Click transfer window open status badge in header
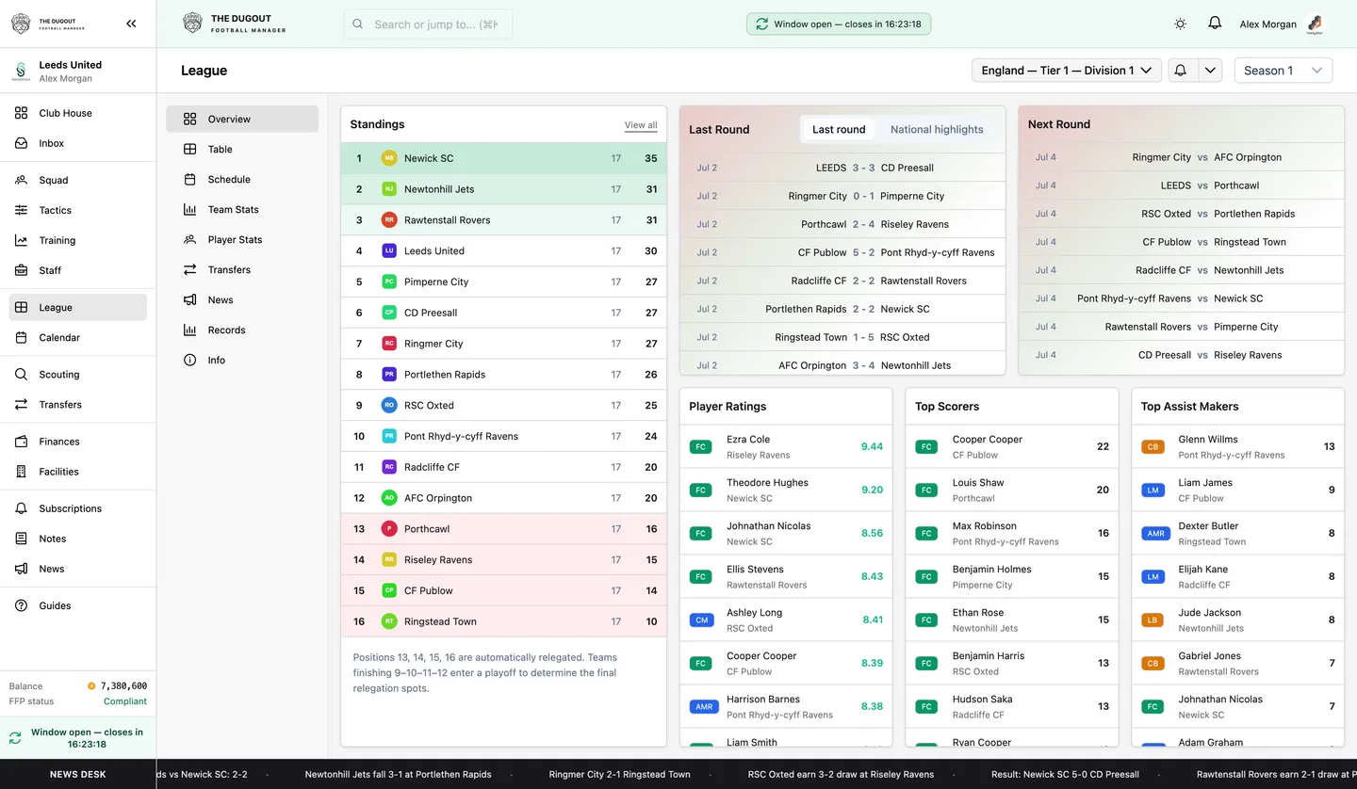Viewport: 1357px width, 789px height. pyautogui.click(x=839, y=24)
